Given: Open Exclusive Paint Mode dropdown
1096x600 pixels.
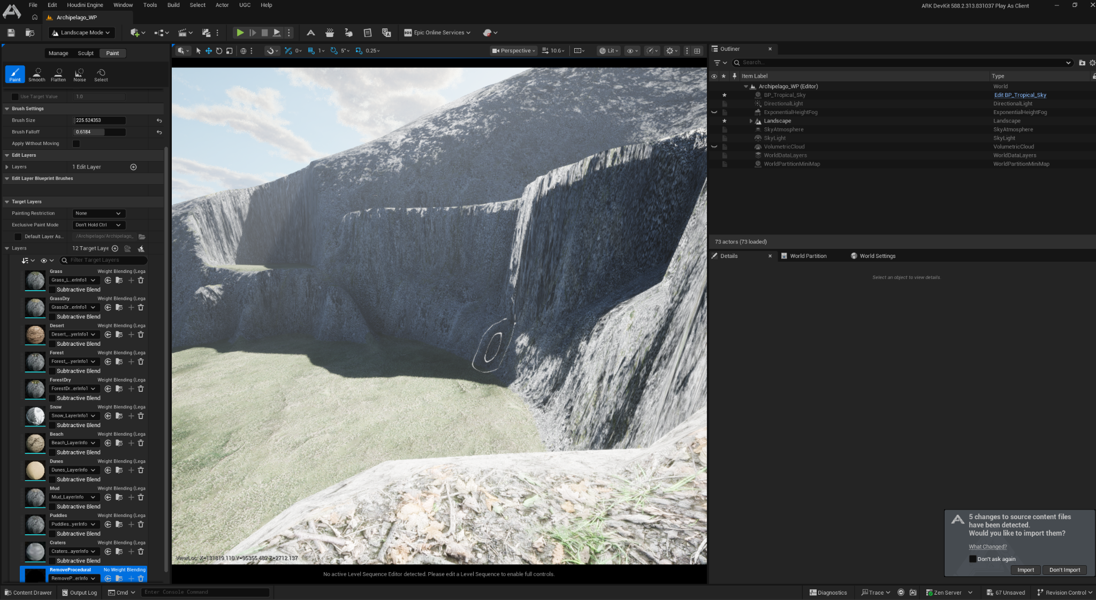Looking at the screenshot, I should pos(99,225).
